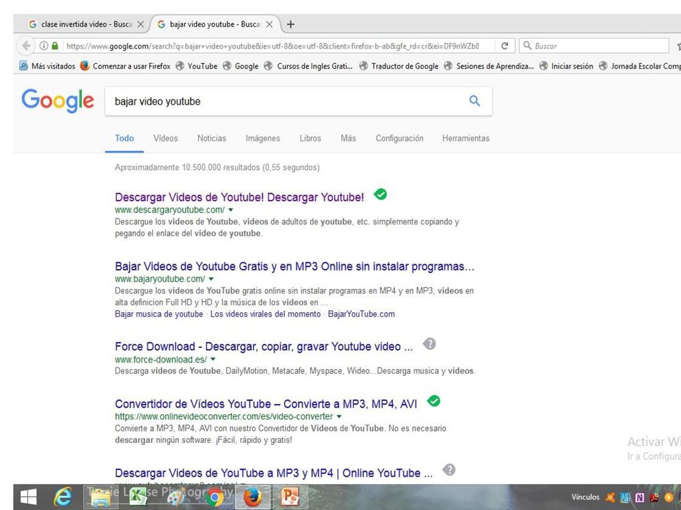The image size is (681, 510).
Task: Open a new tab with the plus button
Action: pyautogui.click(x=291, y=25)
